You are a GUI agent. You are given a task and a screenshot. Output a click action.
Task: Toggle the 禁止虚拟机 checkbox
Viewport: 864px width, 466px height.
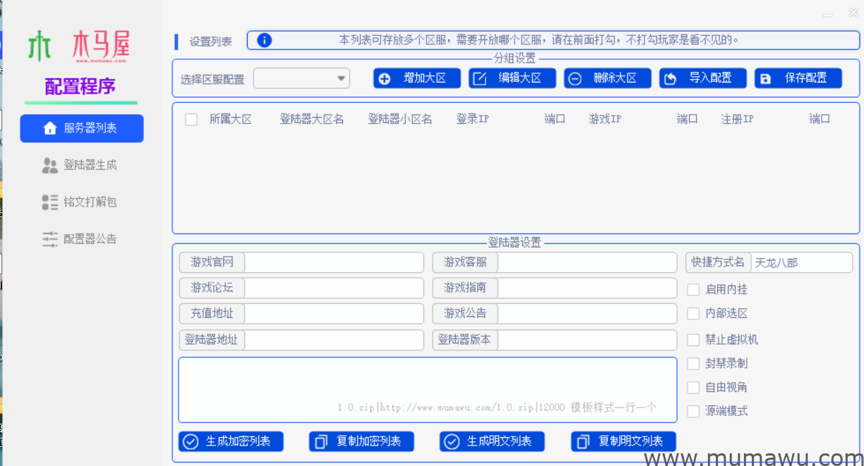point(693,340)
